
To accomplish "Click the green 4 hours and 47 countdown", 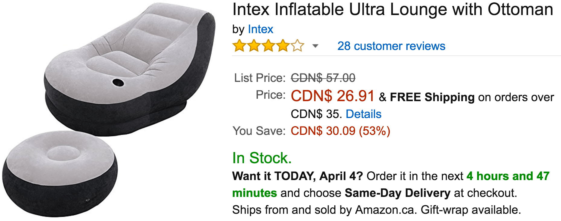I will 508,176.
